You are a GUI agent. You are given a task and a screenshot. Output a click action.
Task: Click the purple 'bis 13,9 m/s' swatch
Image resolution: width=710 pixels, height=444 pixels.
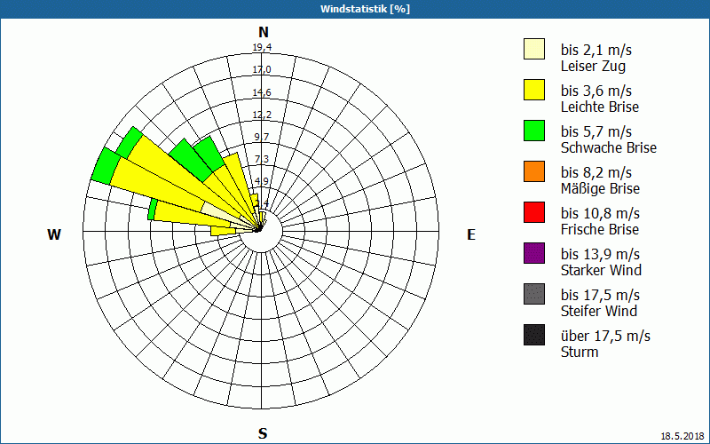click(534, 253)
